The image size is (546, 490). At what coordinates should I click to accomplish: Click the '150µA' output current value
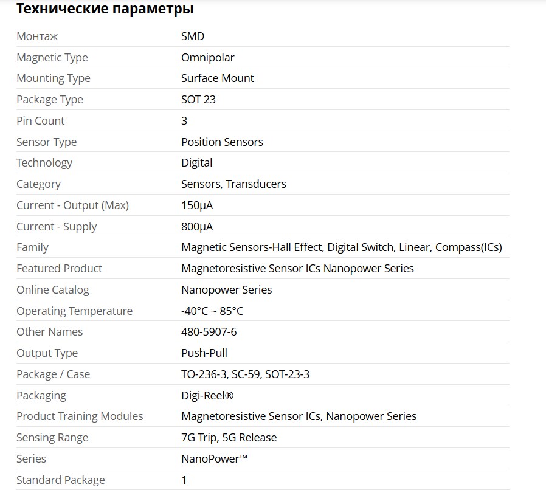197,205
